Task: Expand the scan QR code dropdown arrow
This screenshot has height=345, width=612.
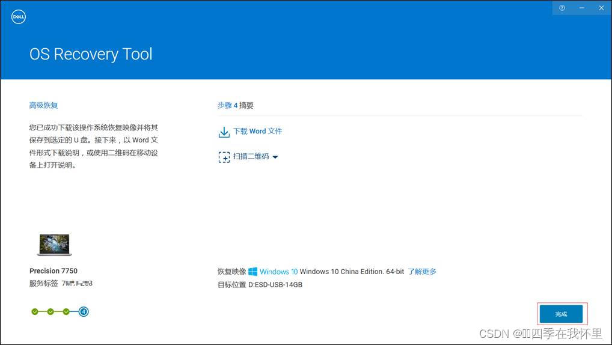Action: click(275, 157)
